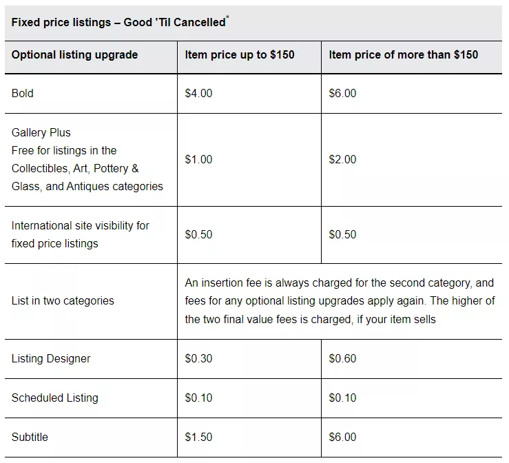Click the "Fixed price listings – Good 'Til Cancelled" title
Viewport: 509px width, 463px height.
click(118, 23)
